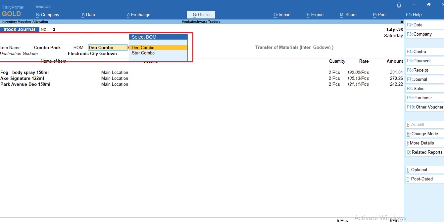
Task: Open F1: Help
Action: click(413, 15)
